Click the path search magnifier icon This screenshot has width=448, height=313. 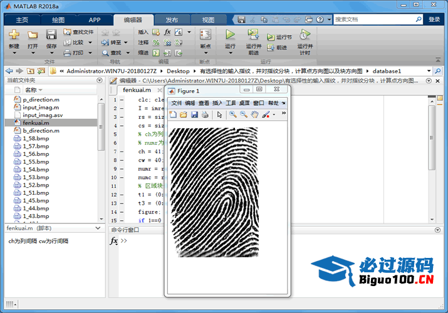437,71
